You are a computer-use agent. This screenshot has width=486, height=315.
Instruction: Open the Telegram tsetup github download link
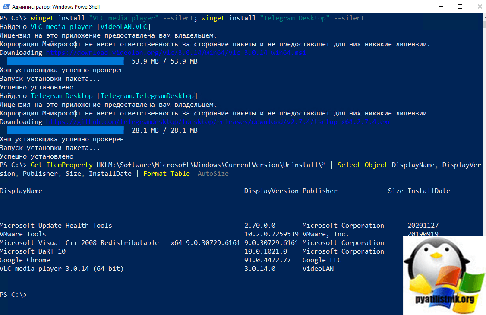219,122
